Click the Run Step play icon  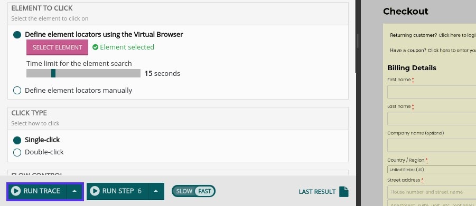point(95,191)
